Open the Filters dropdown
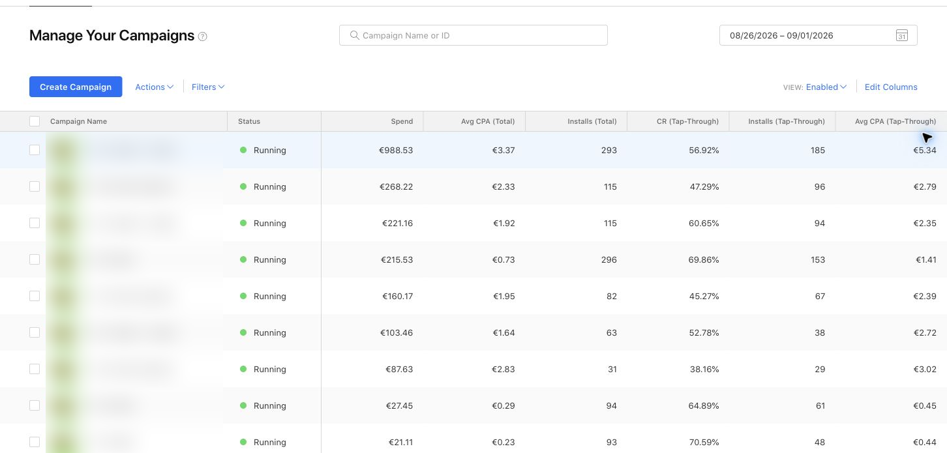Screen dimensions: 947x453 click(208, 87)
